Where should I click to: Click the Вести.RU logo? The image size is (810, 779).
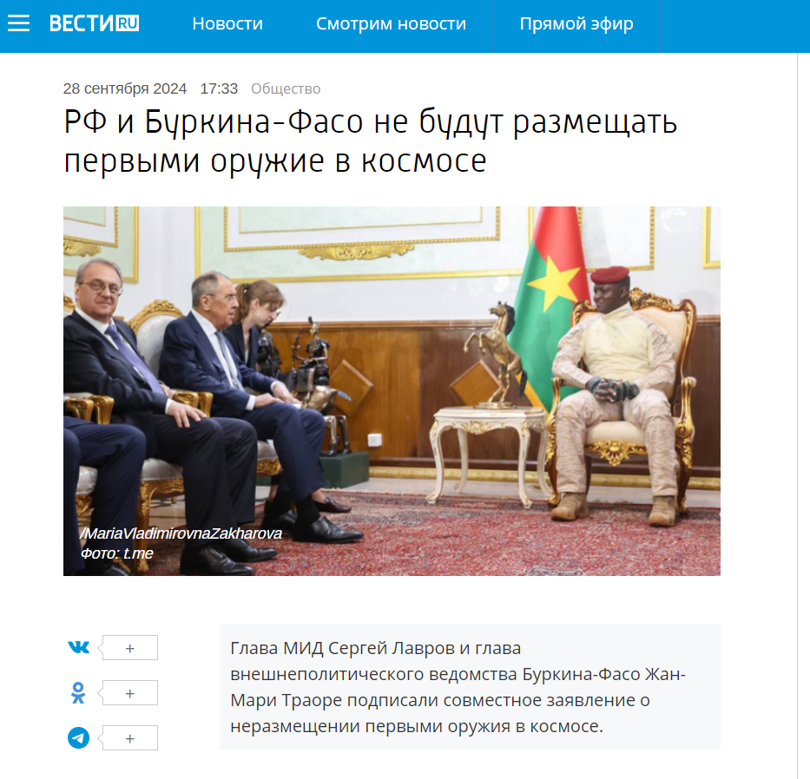[x=94, y=23]
